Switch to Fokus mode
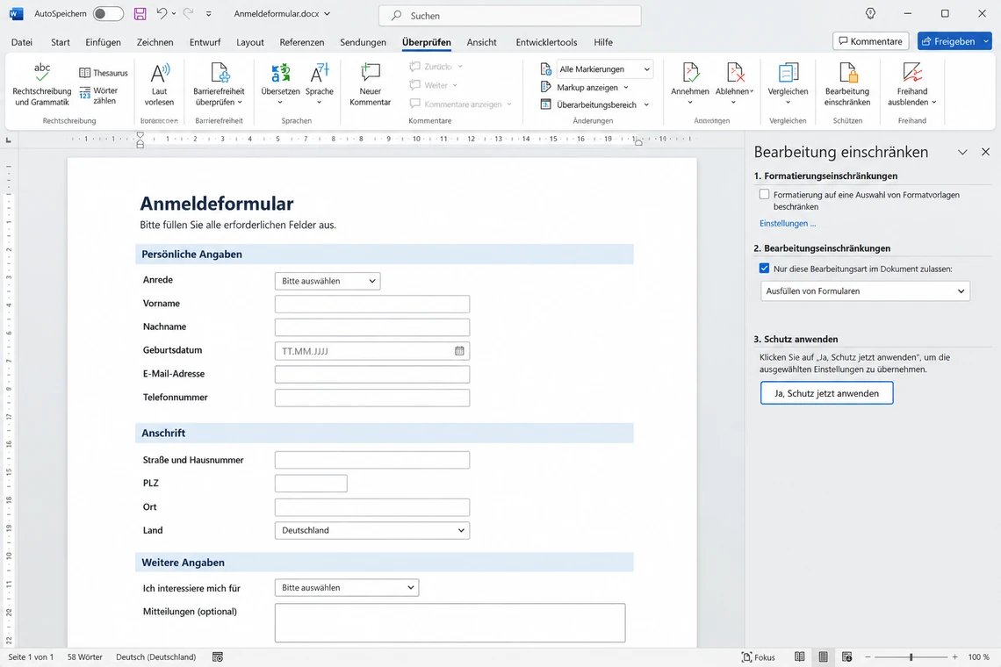 tap(759, 656)
